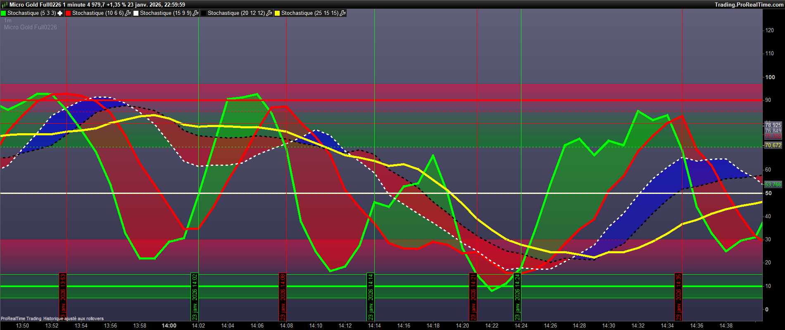Click the yellow 70,672 value label on axis
The width and height of the screenshot is (785, 330).
tap(773, 145)
